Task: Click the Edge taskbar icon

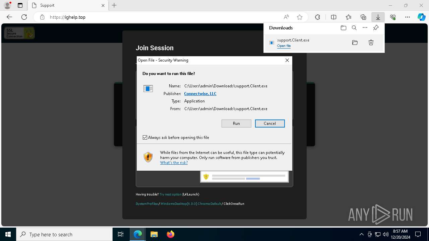Action: pos(138,234)
